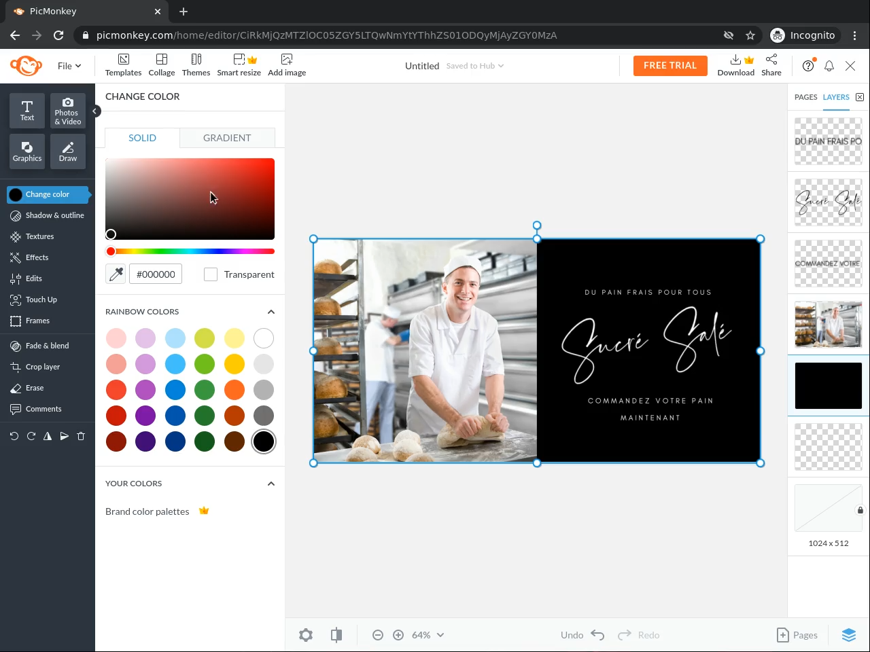
Task: Open the 64% zoom level dropdown
Action: coord(428,635)
